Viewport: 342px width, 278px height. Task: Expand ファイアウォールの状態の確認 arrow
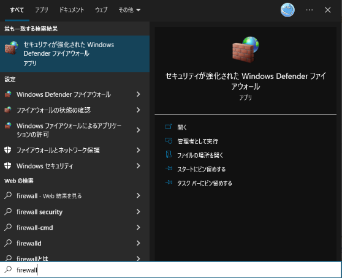tap(139, 110)
